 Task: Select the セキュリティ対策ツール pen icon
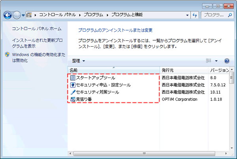(x=73, y=92)
